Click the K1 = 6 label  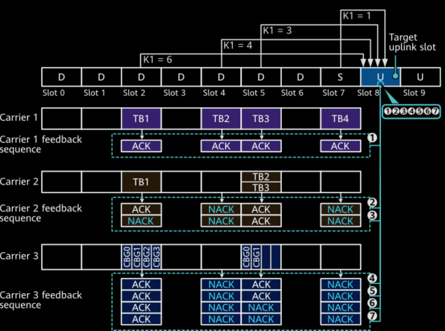(157, 60)
